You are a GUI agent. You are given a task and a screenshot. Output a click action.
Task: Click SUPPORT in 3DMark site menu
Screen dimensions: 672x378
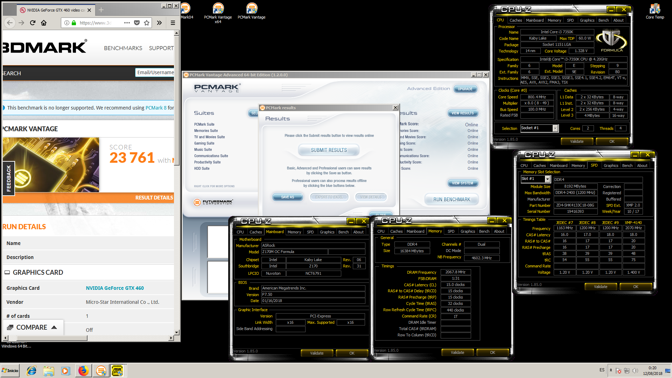[161, 48]
